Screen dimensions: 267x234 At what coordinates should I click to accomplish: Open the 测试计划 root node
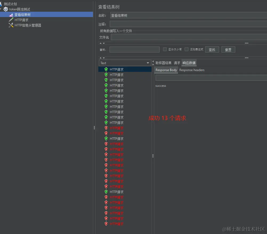[x=10, y=4]
